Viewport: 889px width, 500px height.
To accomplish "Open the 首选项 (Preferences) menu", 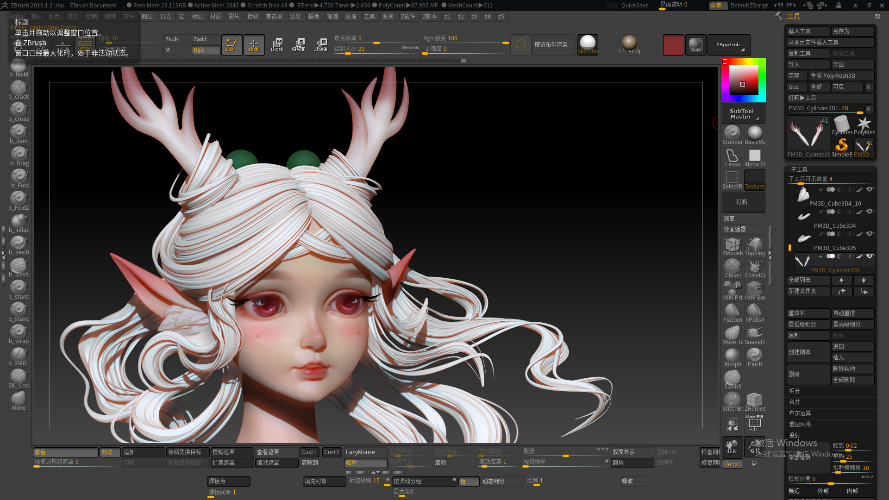I will (x=274, y=16).
